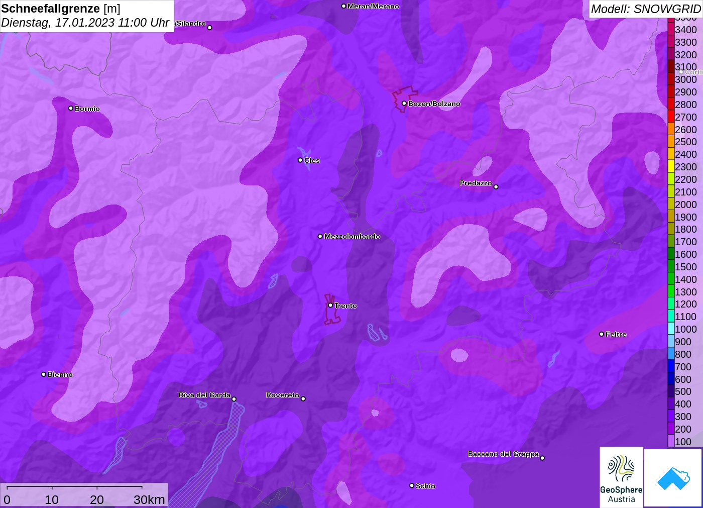Click the legend value 1800
Image resolution: width=703 pixels, height=508 pixels.
pos(686,229)
